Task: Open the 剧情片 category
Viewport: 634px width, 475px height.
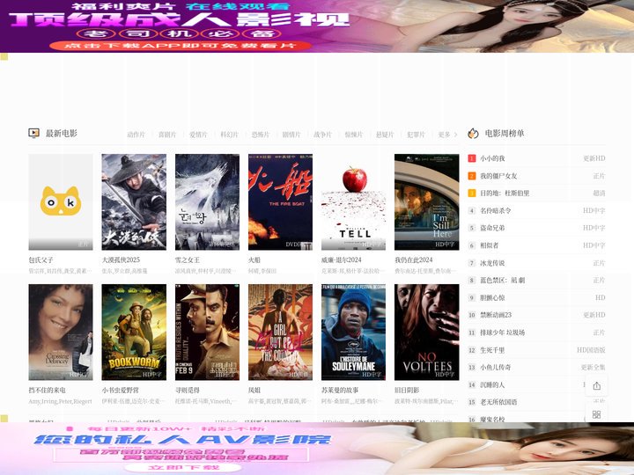Action: tap(291, 135)
